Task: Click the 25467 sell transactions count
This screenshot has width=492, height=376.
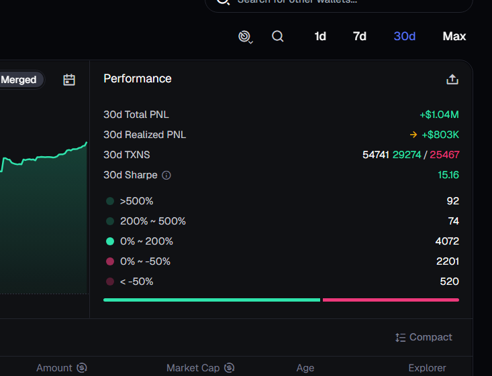Action: pyautogui.click(x=444, y=155)
